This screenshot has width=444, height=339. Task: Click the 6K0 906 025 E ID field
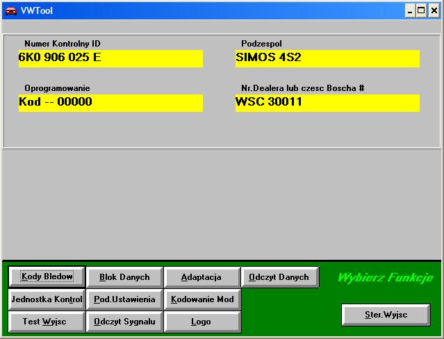point(110,58)
